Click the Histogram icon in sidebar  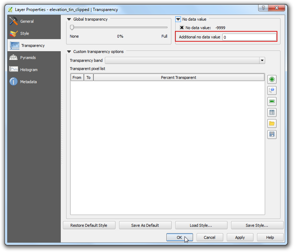14,69
